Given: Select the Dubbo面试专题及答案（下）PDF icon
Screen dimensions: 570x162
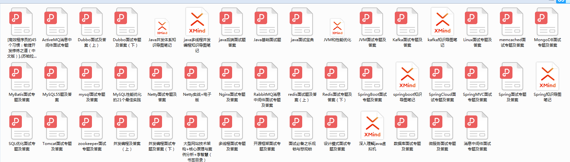Looking at the screenshot, I should click(x=126, y=22).
